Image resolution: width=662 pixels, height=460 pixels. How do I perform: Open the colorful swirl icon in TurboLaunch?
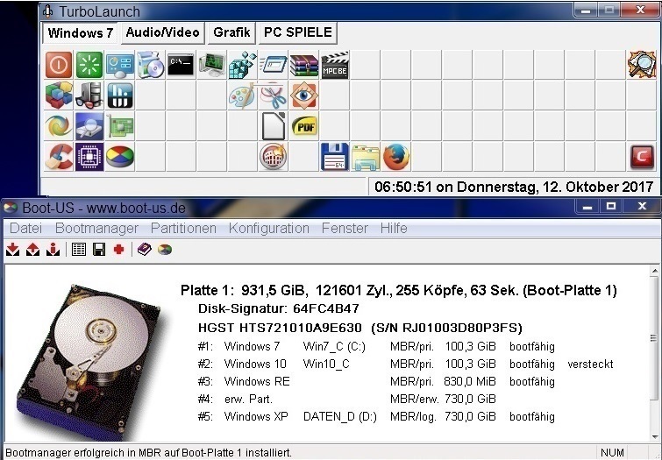point(59,126)
